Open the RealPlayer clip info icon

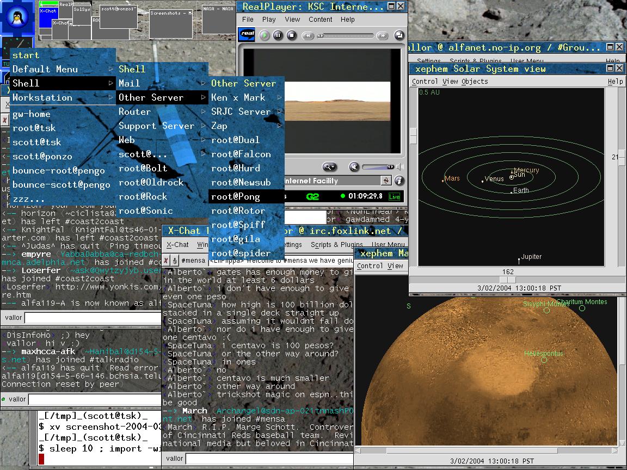pos(399,181)
